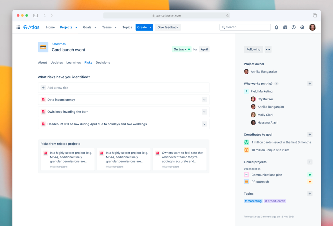This screenshot has height=226, width=333.
Task: Select the Risks tab
Action: tap(88, 62)
